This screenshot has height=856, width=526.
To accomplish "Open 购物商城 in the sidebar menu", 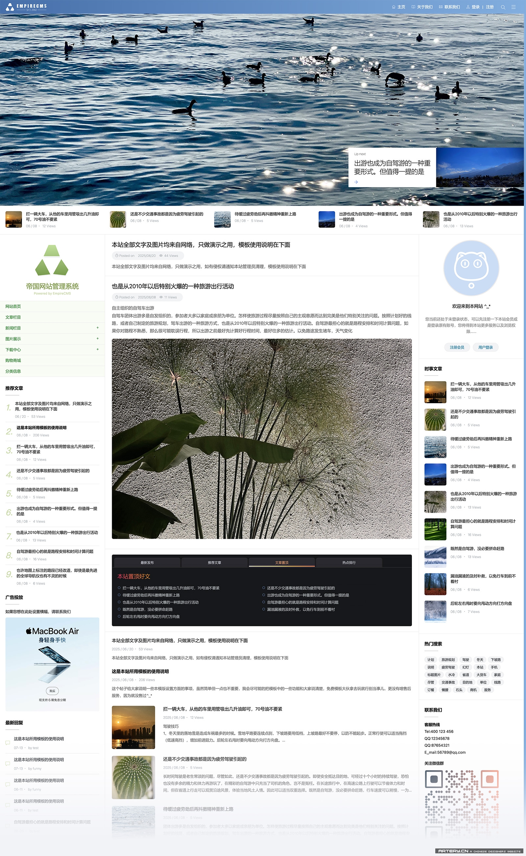I will pyautogui.click(x=13, y=360).
